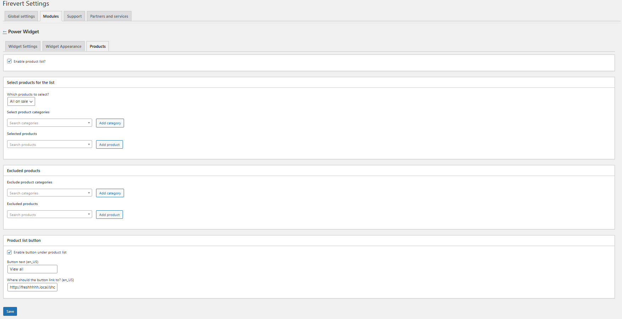Click Add category under Select product categories
The width and height of the screenshot is (622, 319).
point(110,123)
